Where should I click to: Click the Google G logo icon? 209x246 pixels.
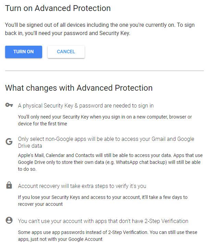[x=9, y=142]
